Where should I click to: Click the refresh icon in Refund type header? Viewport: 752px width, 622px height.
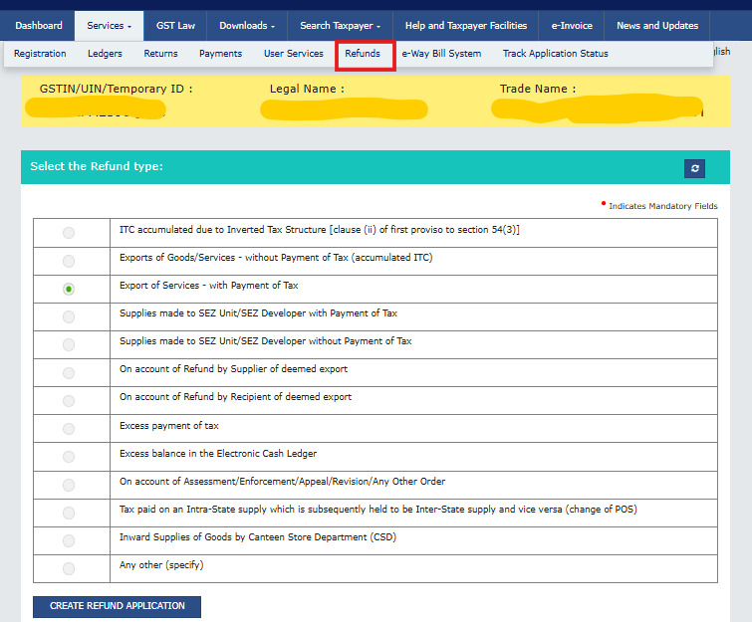(x=694, y=168)
